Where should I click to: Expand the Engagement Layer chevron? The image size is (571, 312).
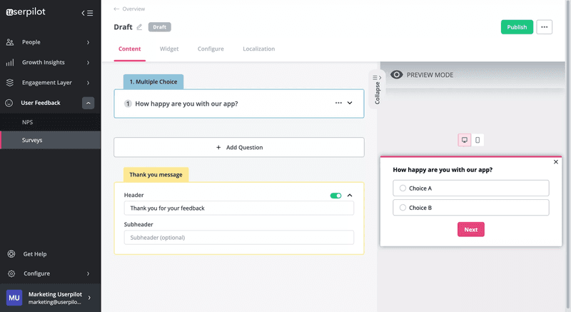click(x=88, y=83)
